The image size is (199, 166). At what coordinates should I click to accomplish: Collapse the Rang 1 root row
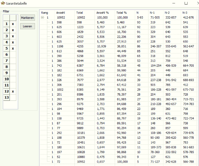click(x=43, y=17)
